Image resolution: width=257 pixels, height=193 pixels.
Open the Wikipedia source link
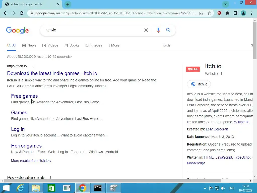tap(242, 122)
